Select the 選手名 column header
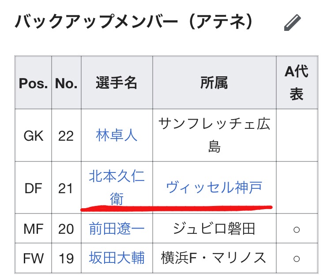The height and width of the screenshot is (277, 331). pyautogui.click(x=117, y=83)
